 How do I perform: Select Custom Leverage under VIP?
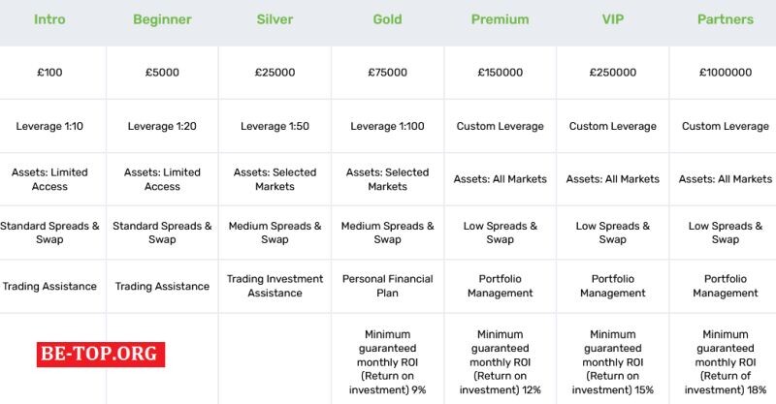613,126
